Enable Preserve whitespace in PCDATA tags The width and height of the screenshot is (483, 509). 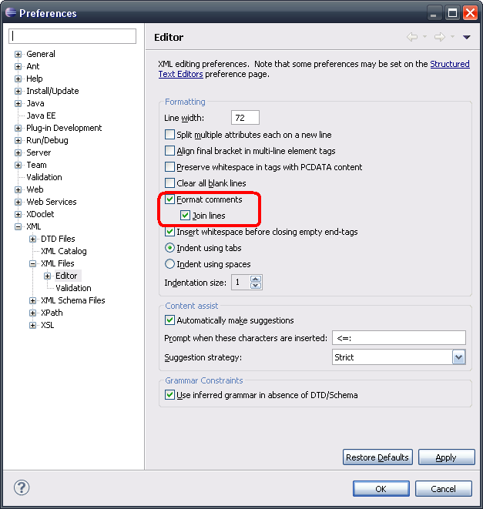point(169,167)
